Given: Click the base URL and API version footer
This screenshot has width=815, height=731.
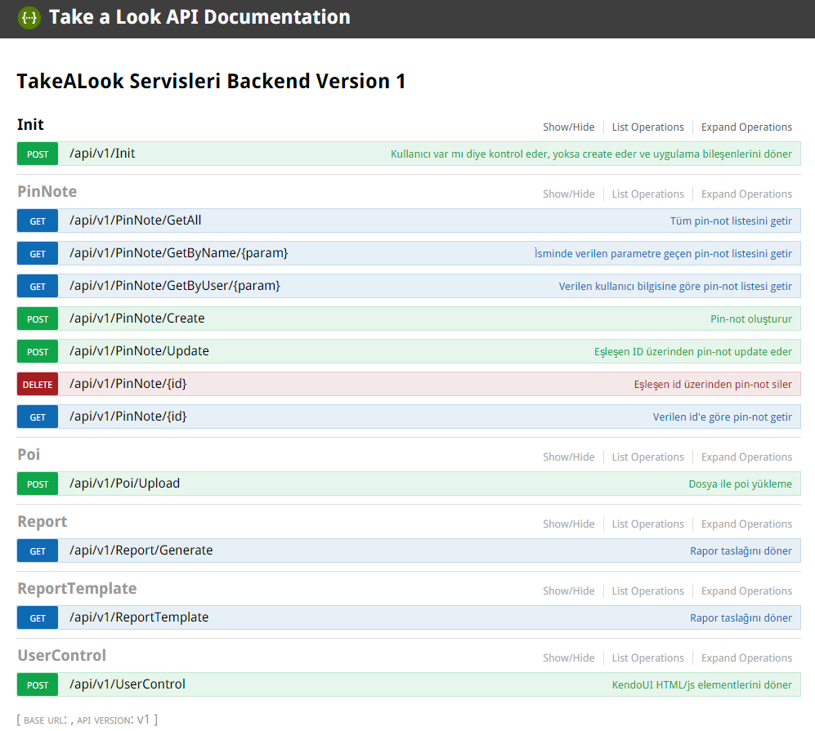Looking at the screenshot, I should tap(87, 720).
